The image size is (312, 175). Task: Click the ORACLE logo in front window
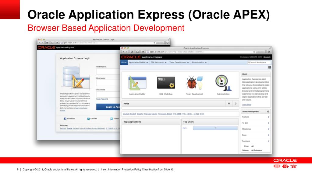tap(131, 57)
